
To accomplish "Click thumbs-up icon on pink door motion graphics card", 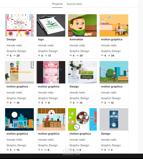I will [39, 102].
